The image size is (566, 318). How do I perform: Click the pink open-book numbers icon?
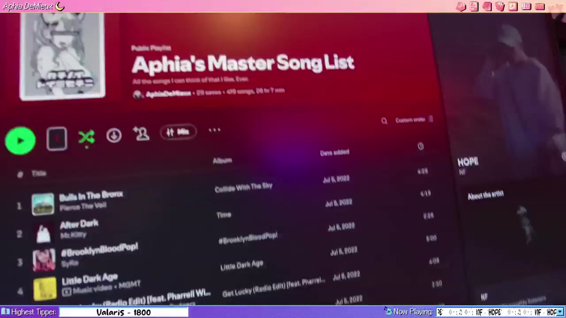tap(526, 6)
